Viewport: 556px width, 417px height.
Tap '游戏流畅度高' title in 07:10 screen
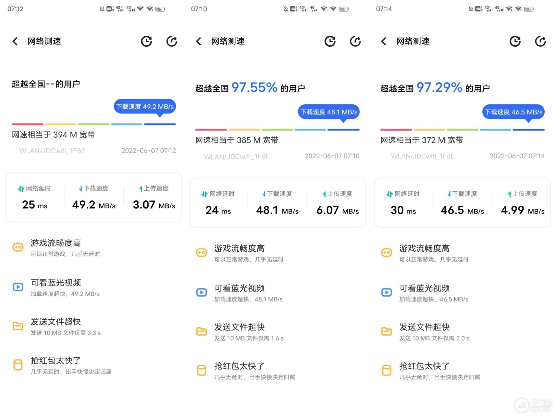click(x=239, y=248)
